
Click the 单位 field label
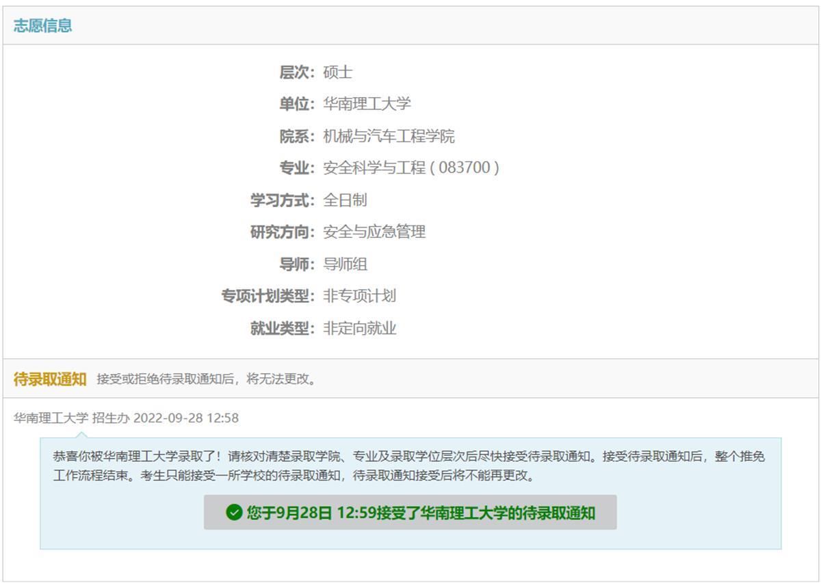pyautogui.click(x=297, y=105)
